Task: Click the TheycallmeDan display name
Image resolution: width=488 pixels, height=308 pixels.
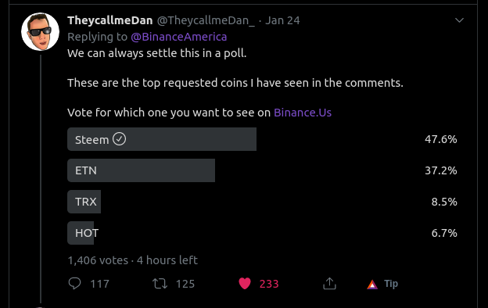Action: tap(110, 20)
